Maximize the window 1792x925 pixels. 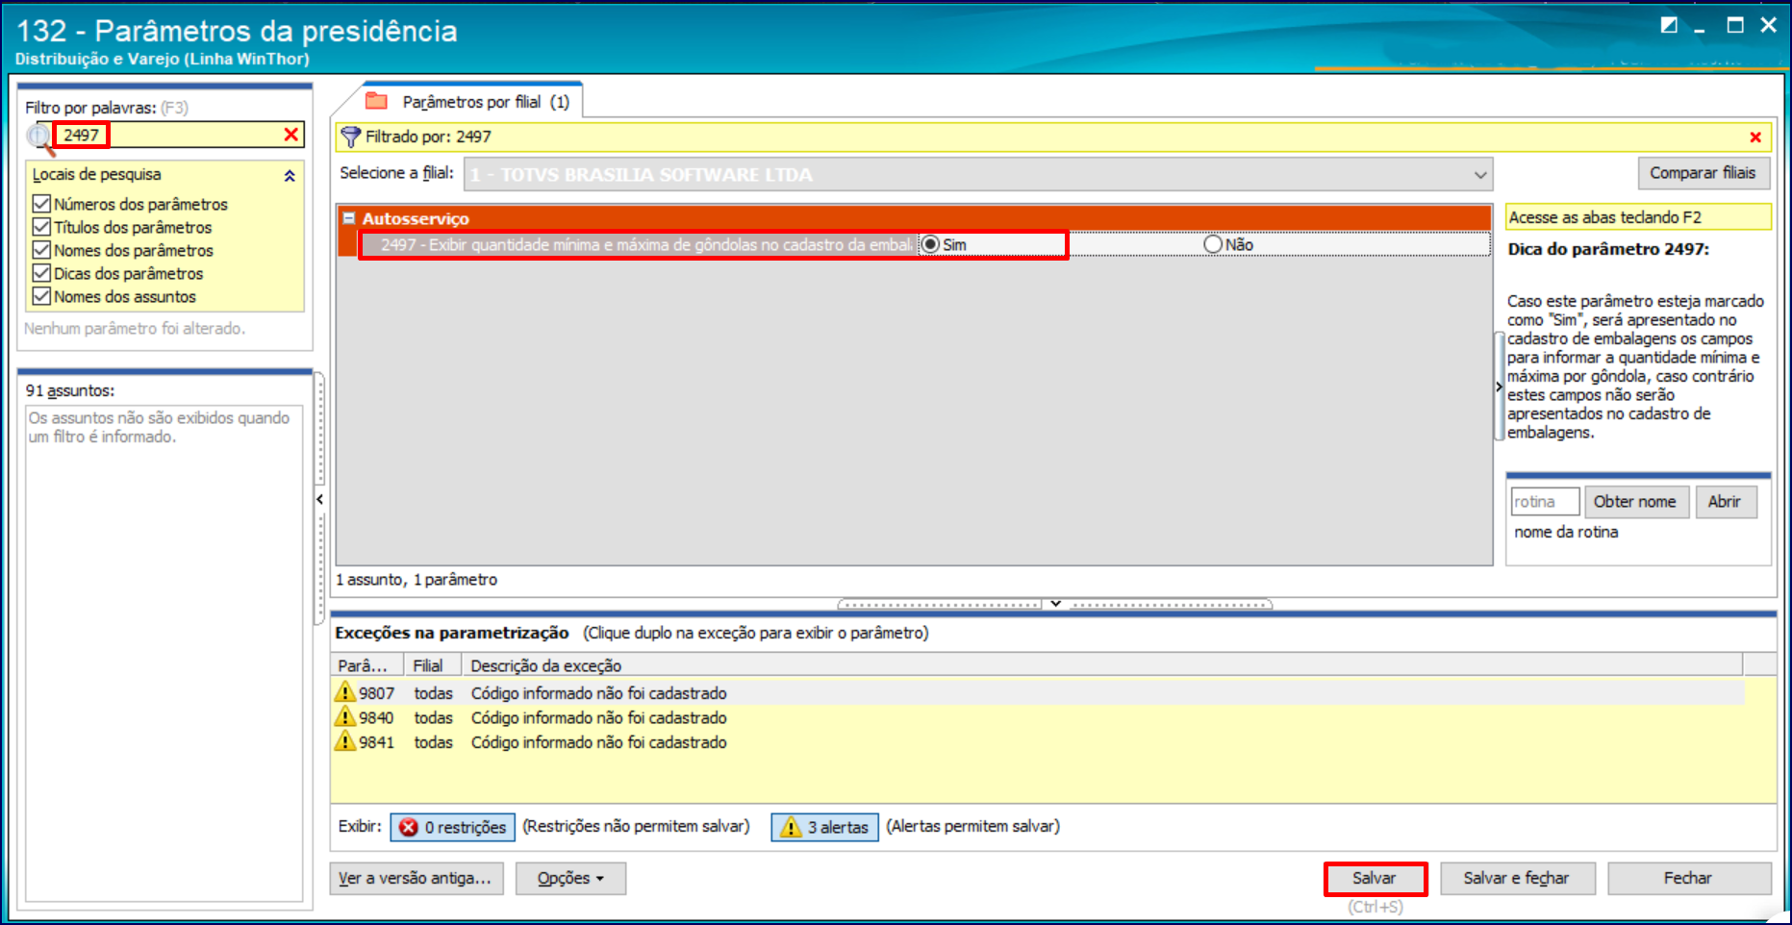[1735, 25]
